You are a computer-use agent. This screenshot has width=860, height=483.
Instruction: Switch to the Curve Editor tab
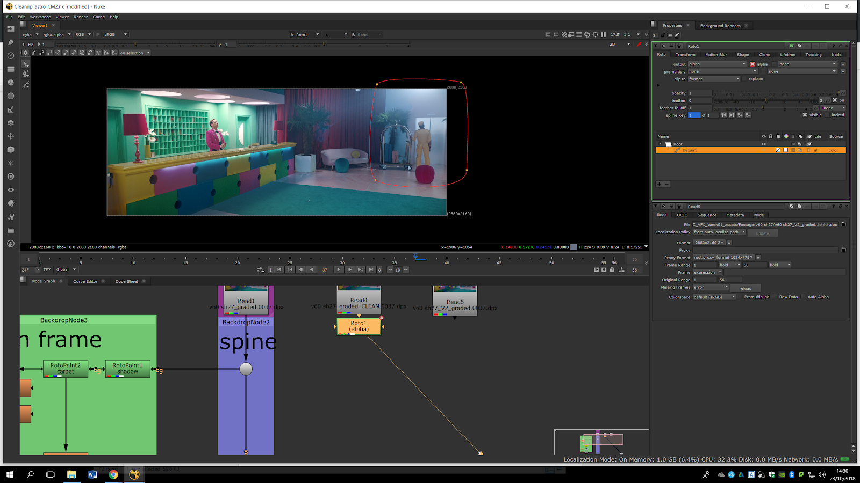coord(85,281)
